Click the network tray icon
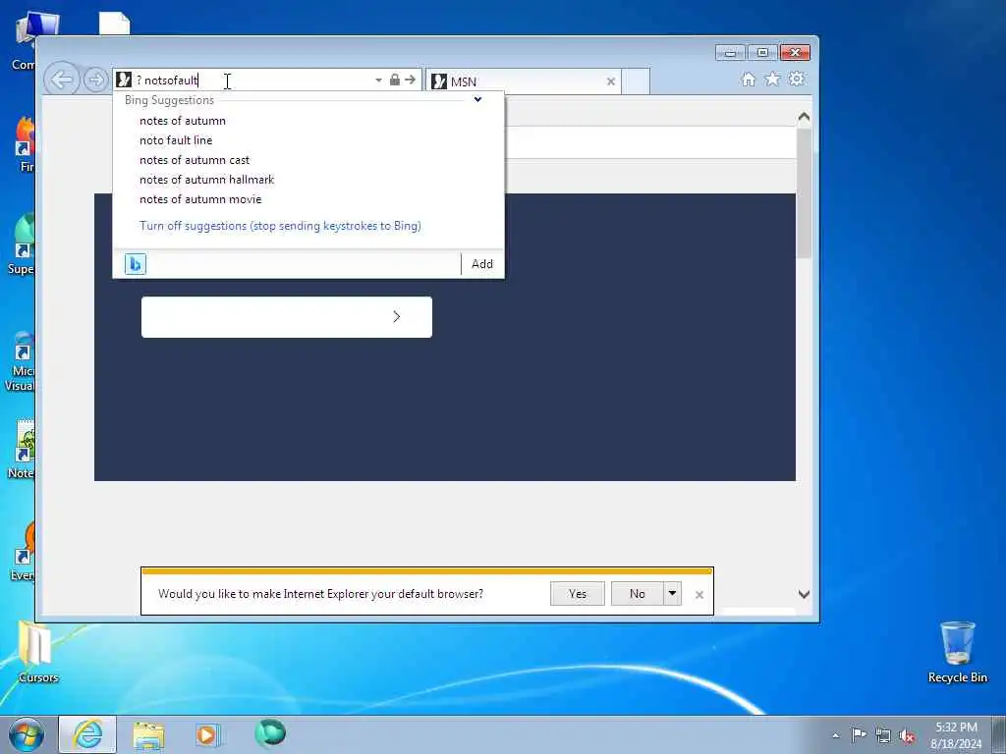This screenshot has height=754, width=1006. point(883,736)
